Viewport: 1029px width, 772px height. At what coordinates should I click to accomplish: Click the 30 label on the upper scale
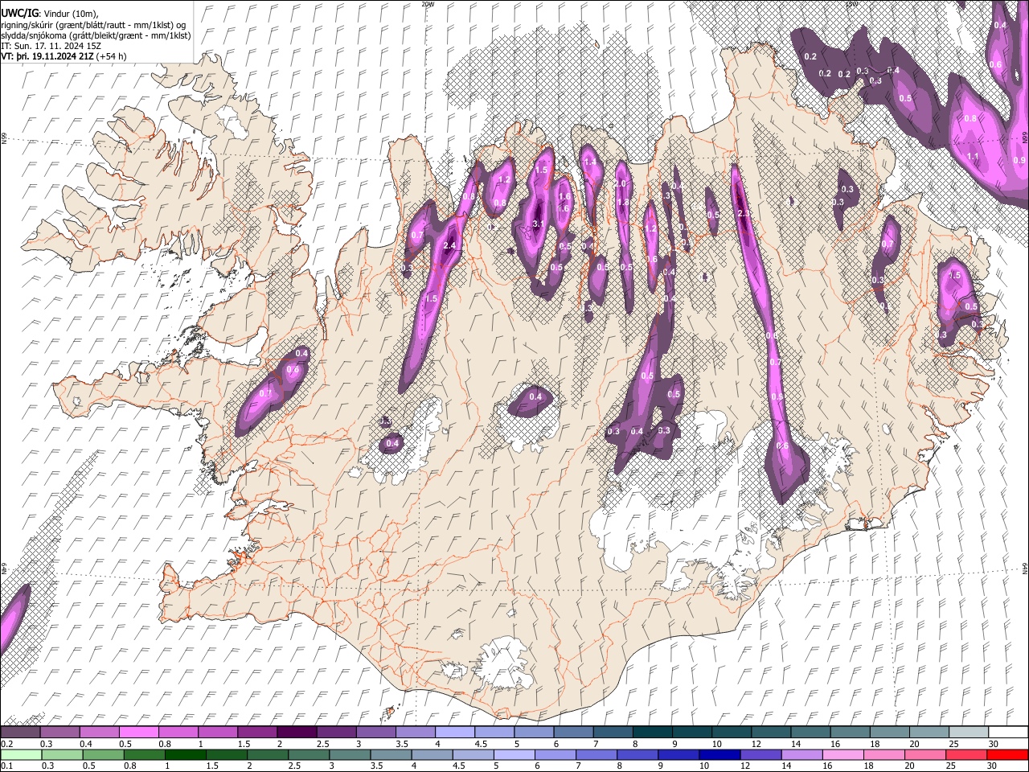pos(994,744)
